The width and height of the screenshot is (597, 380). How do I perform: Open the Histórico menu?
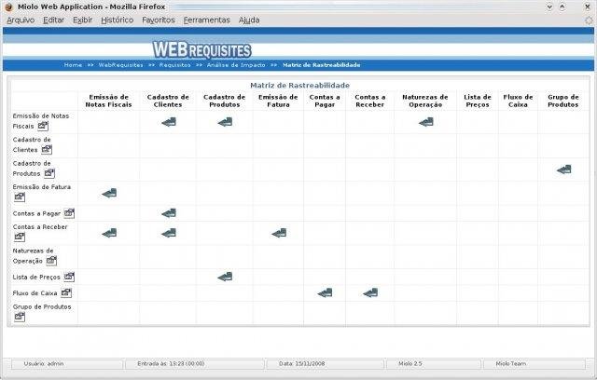pos(118,20)
